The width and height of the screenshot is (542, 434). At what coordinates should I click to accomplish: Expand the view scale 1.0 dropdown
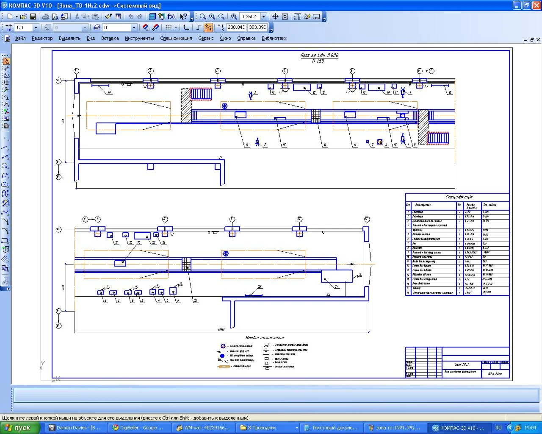click(x=36, y=28)
